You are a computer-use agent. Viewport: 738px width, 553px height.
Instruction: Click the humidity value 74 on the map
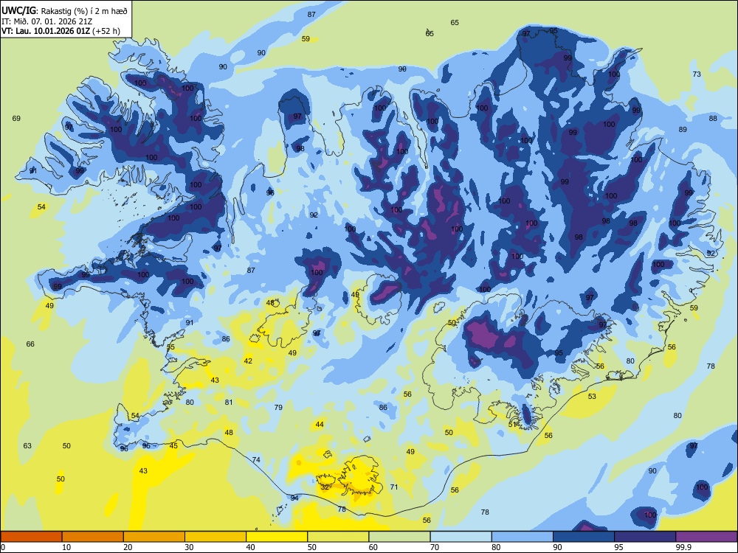click(x=256, y=460)
